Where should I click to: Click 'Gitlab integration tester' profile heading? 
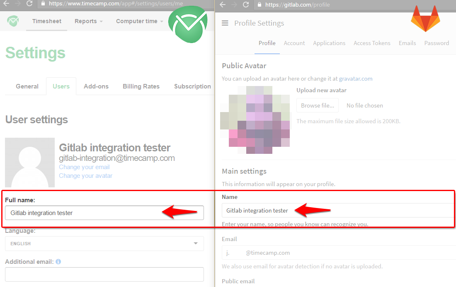click(114, 147)
